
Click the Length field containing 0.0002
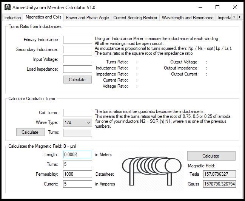pos(77,155)
